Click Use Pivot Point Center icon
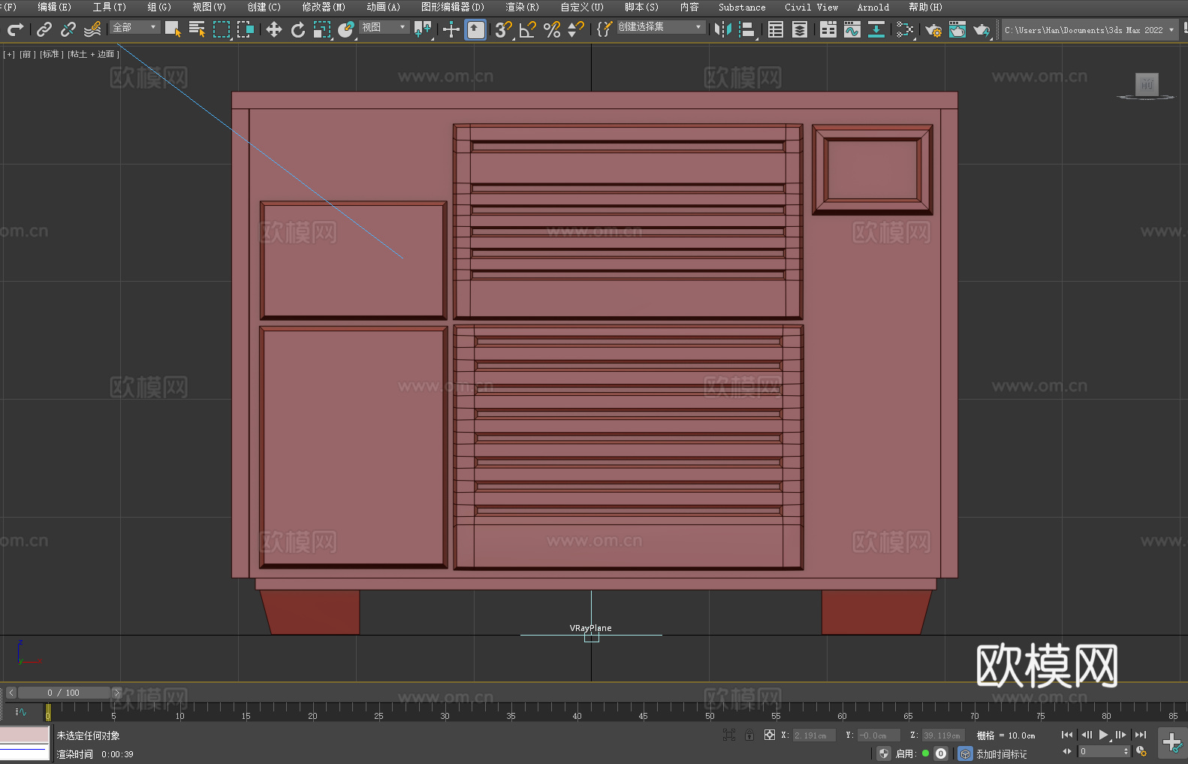 [x=423, y=29]
